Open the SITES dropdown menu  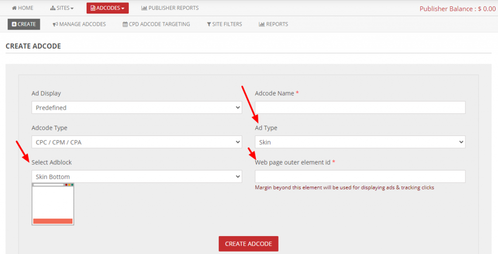(x=62, y=8)
